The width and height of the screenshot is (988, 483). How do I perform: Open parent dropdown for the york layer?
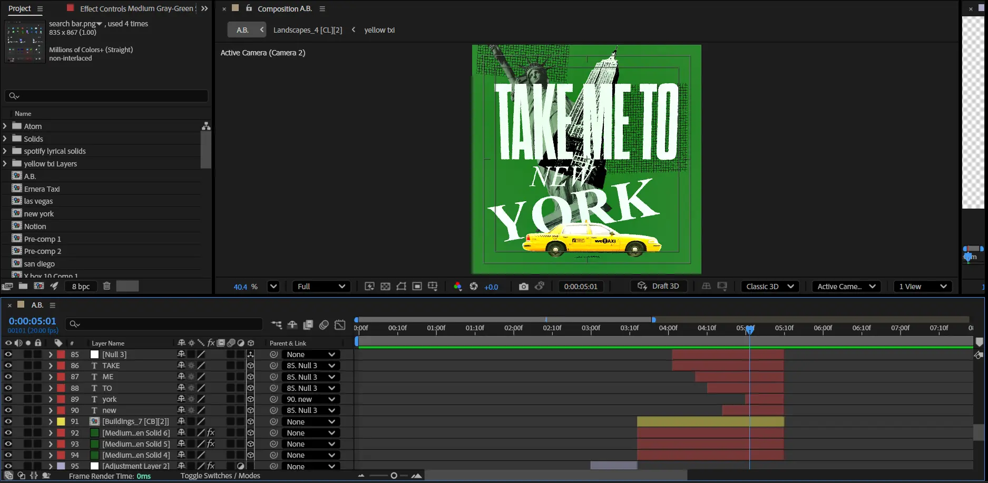[310, 399]
